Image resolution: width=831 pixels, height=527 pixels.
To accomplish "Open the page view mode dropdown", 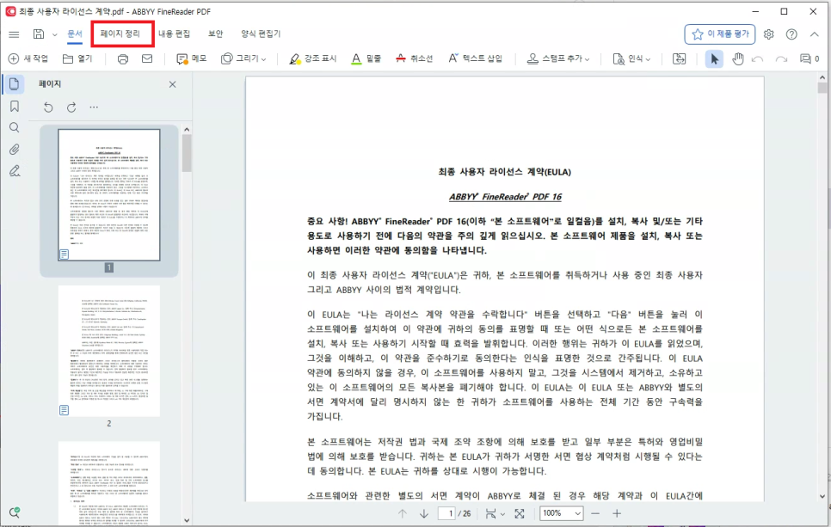I will pyautogui.click(x=495, y=513).
